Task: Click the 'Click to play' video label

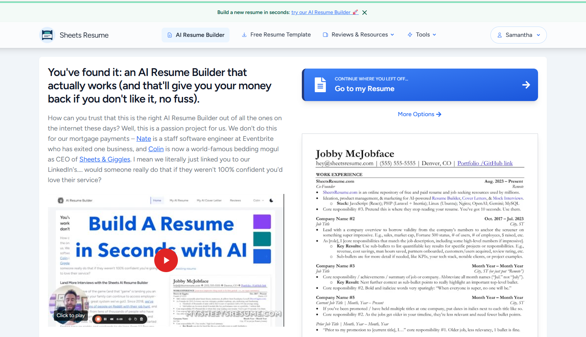Action: 71,315
